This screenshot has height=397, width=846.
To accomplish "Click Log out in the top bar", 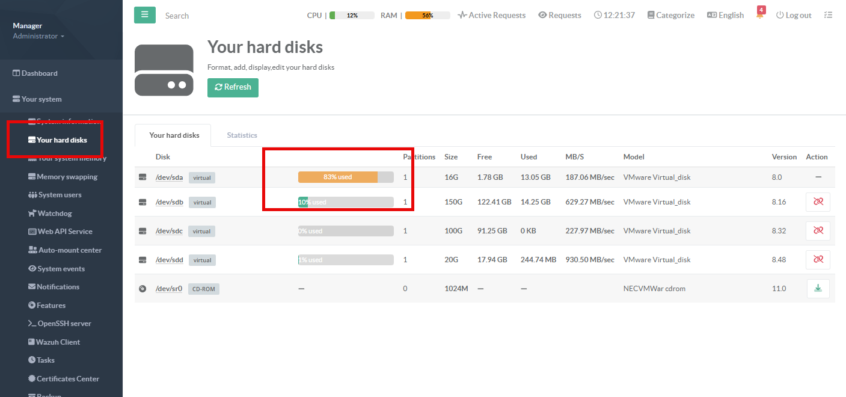I will click(793, 15).
